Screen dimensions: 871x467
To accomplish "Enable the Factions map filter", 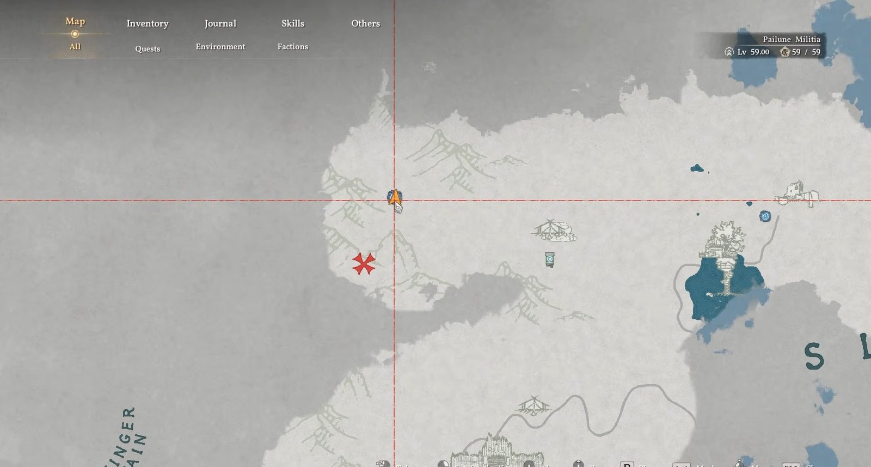I will pyautogui.click(x=293, y=47).
